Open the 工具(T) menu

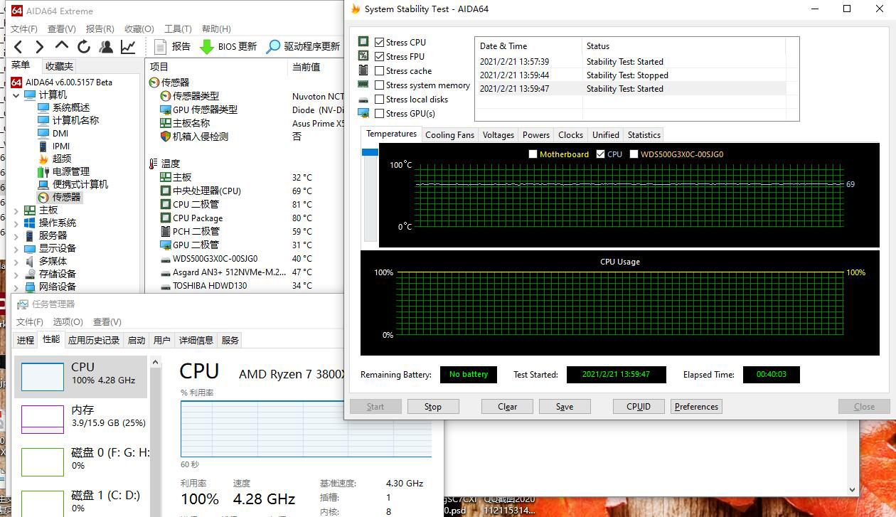[x=178, y=28]
